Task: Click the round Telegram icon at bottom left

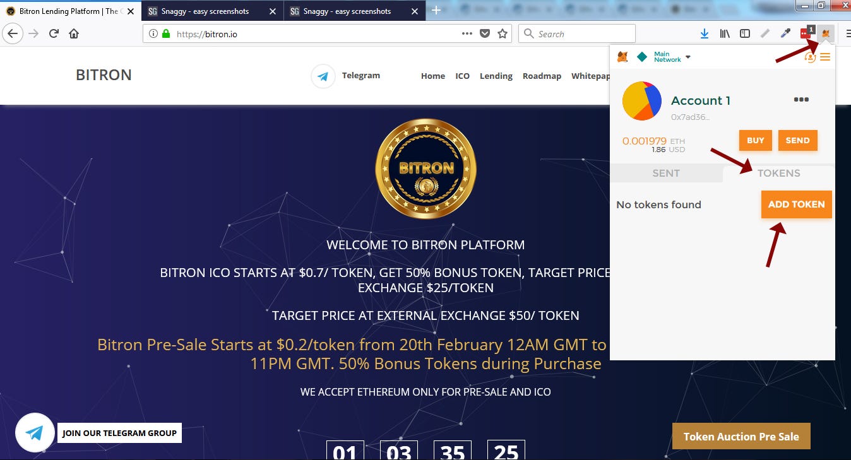Action: pyautogui.click(x=35, y=433)
